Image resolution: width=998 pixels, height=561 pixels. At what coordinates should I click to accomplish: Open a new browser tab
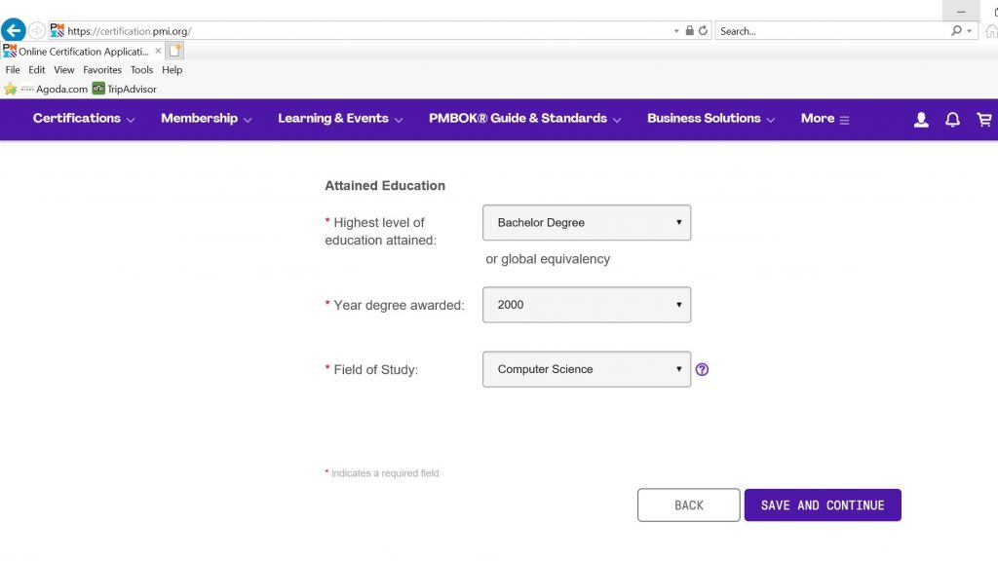(x=174, y=48)
